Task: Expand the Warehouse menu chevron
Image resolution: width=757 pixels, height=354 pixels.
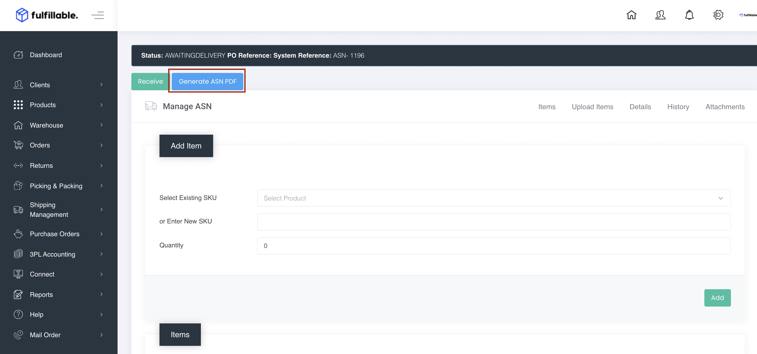Action: coord(101,125)
